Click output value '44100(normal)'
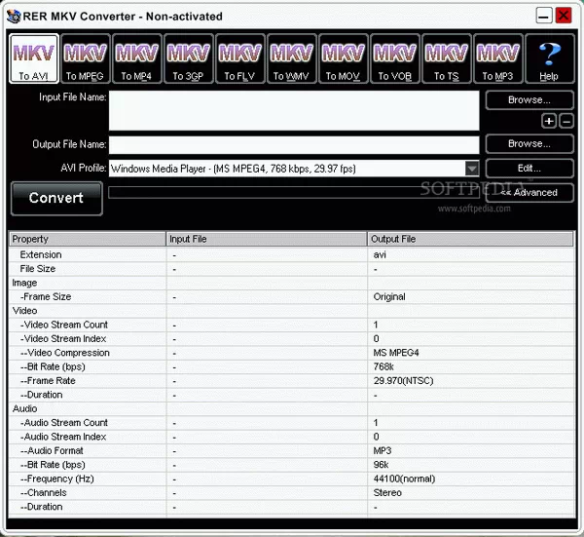584x537 pixels. (404, 479)
